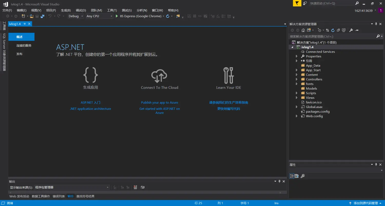Open the 生成(B) menu
Screen dimensions: 385x206
click(66, 10)
